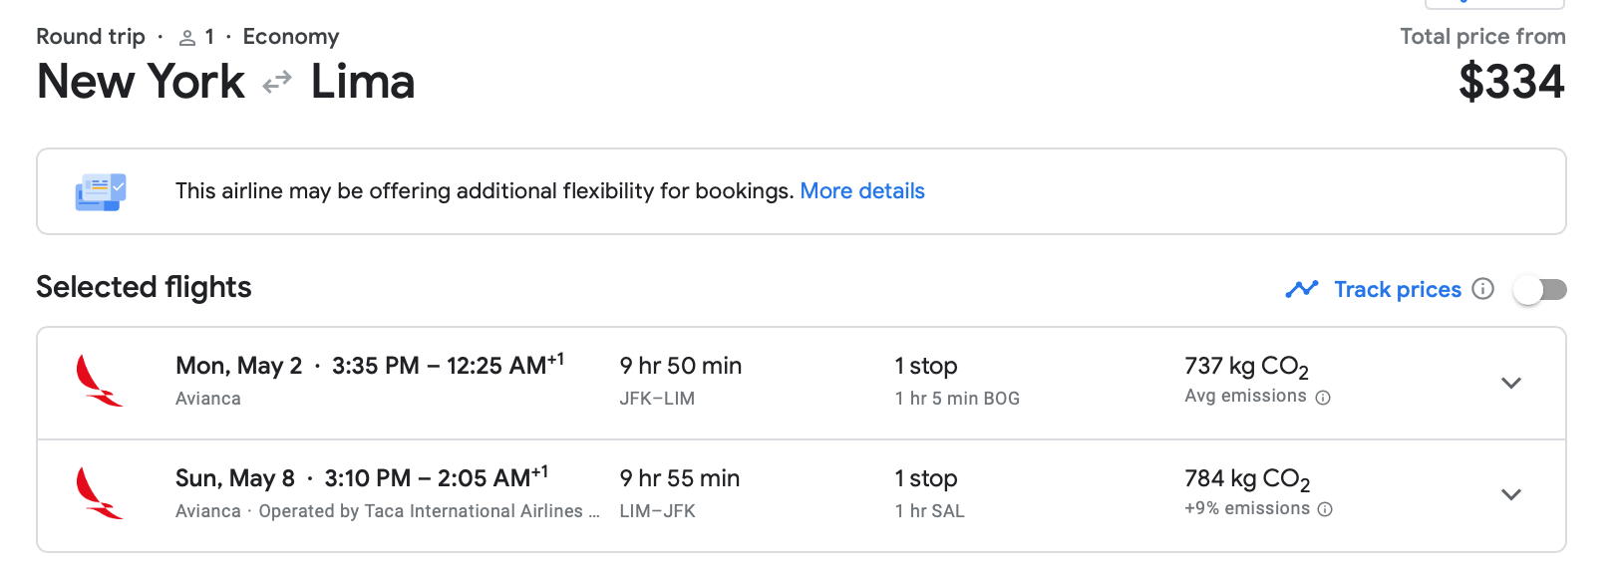Click the Selected flights heading
The height and width of the screenshot is (576, 1621).
144,287
